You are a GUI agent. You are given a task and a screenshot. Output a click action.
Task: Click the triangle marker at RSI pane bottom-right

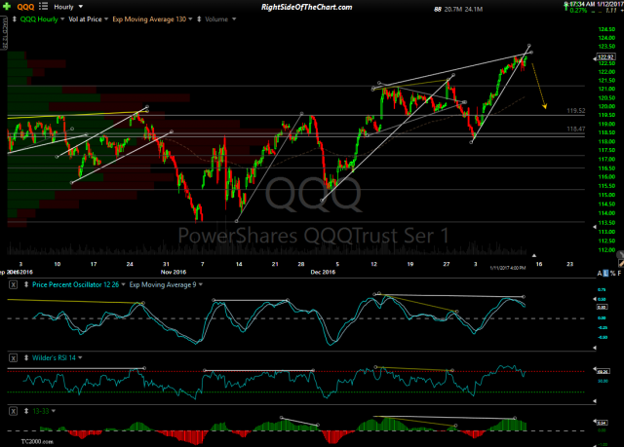tap(595, 401)
